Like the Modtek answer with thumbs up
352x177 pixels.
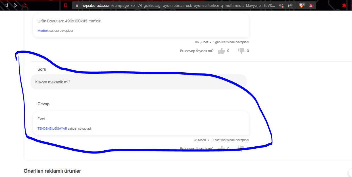point(222,51)
